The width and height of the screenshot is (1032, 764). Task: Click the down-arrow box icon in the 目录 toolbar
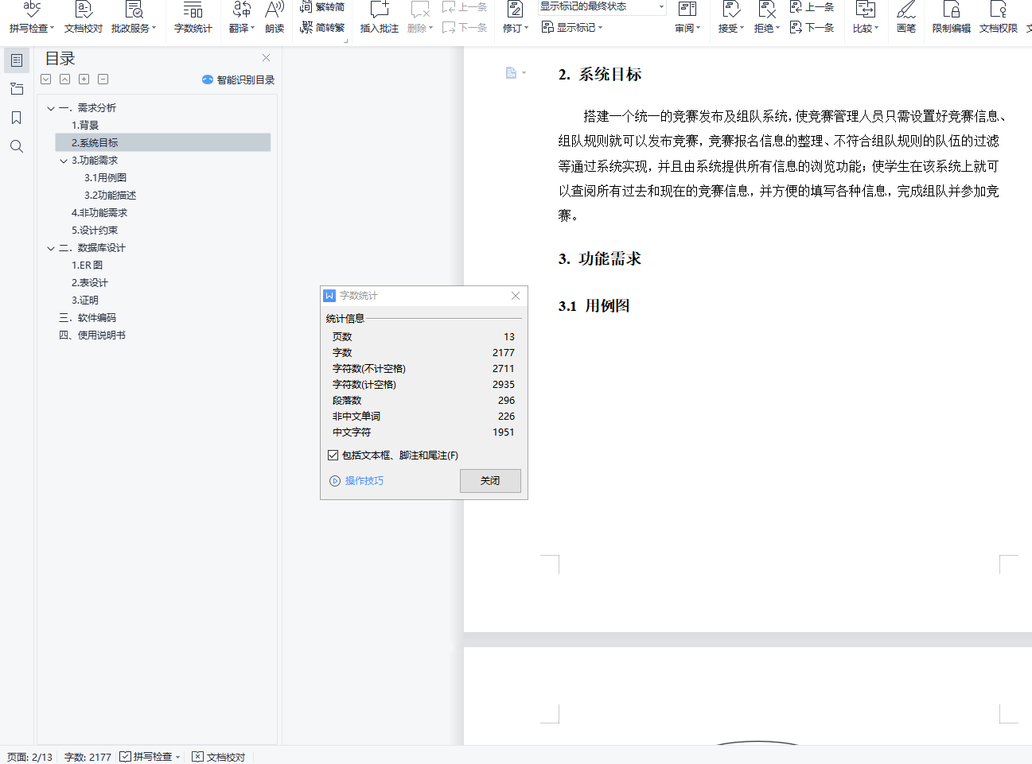45,79
